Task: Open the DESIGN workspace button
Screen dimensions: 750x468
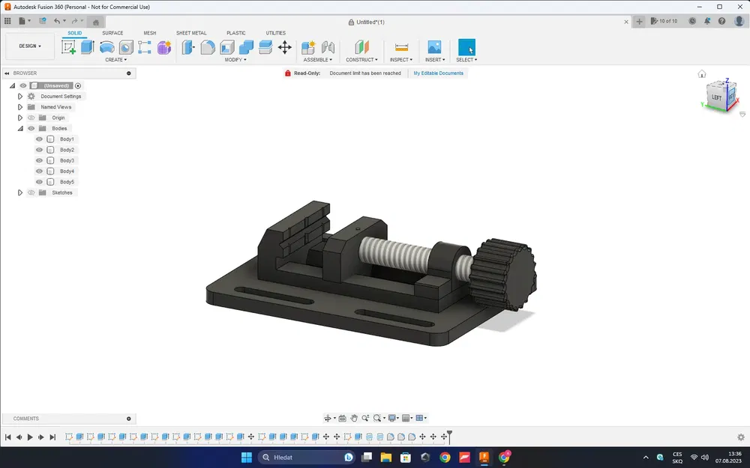Action: coord(29,46)
